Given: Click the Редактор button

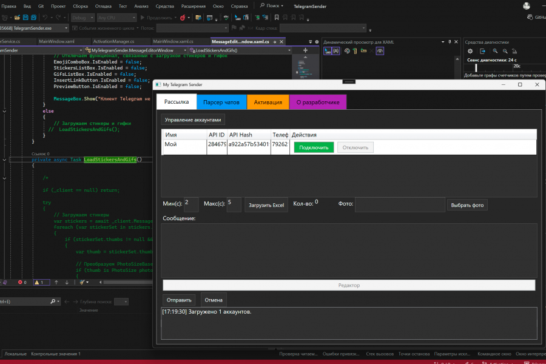Looking at the screenshot, I should pos(349,285).
